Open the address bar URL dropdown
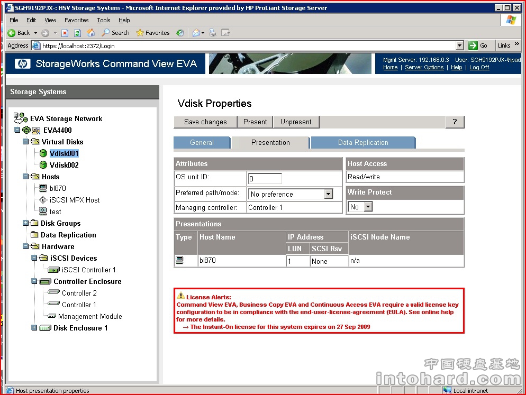526x395 pixels. pos(459,45)
